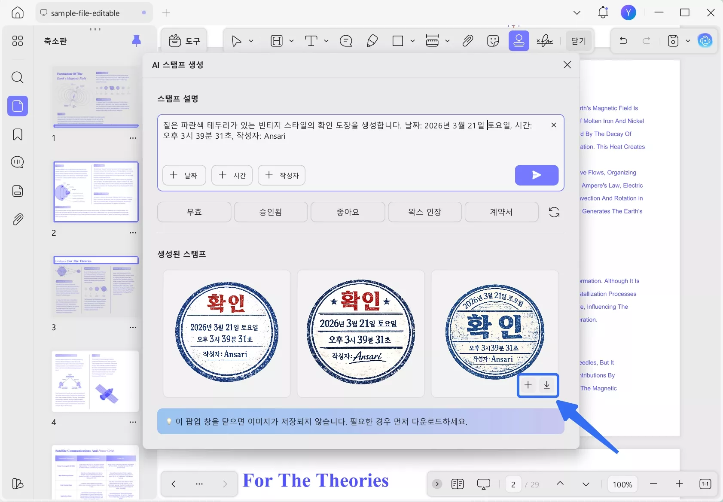
Task: Unpin the 축소판 panel
Action: (136, 41)
